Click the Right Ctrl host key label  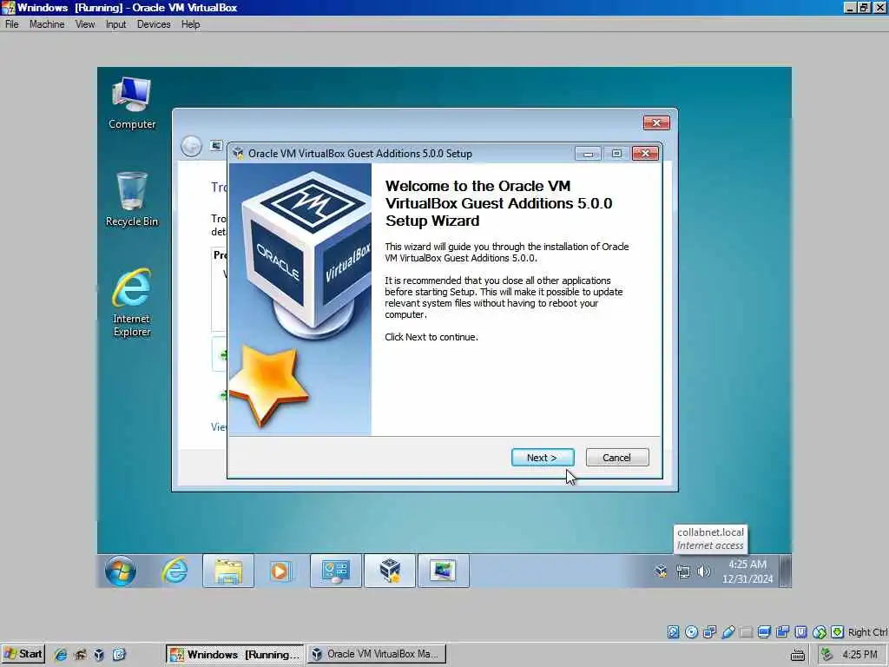pos(867,632)
